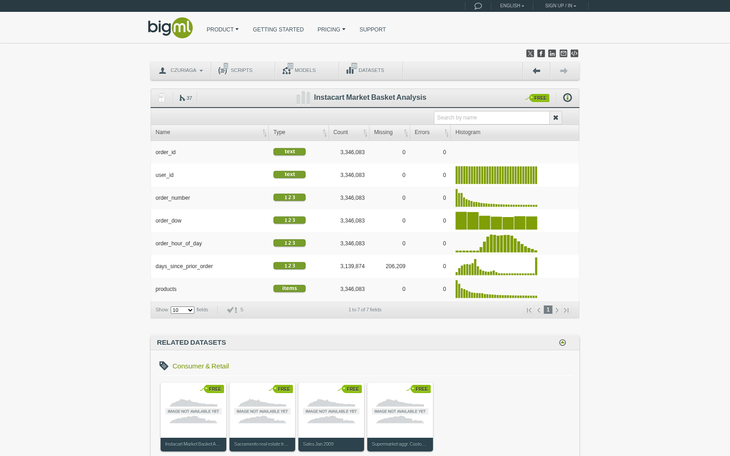
Task: Open the embed code icon
Action: click(574, 53)
